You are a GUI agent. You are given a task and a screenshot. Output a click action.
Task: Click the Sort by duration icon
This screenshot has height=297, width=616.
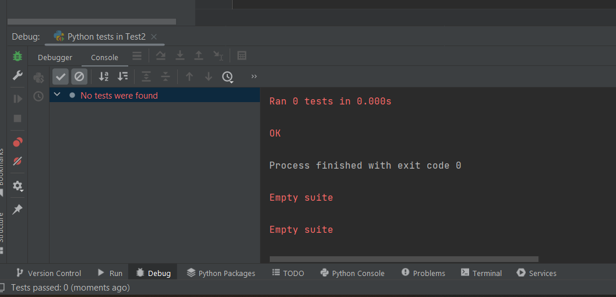(123, 76)
